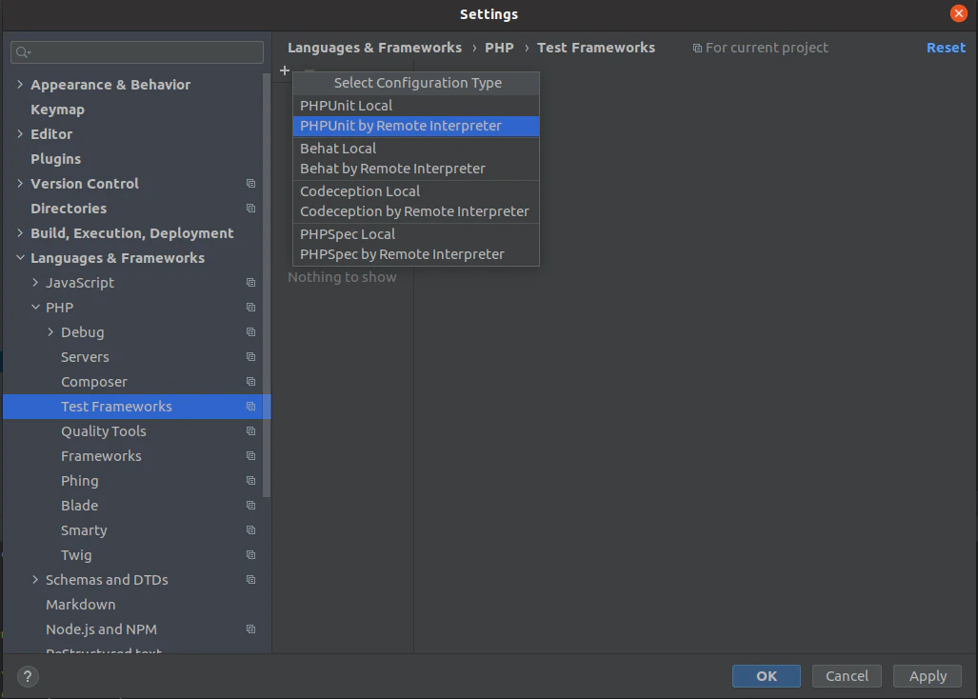Click the Apply button

(928, 676)
